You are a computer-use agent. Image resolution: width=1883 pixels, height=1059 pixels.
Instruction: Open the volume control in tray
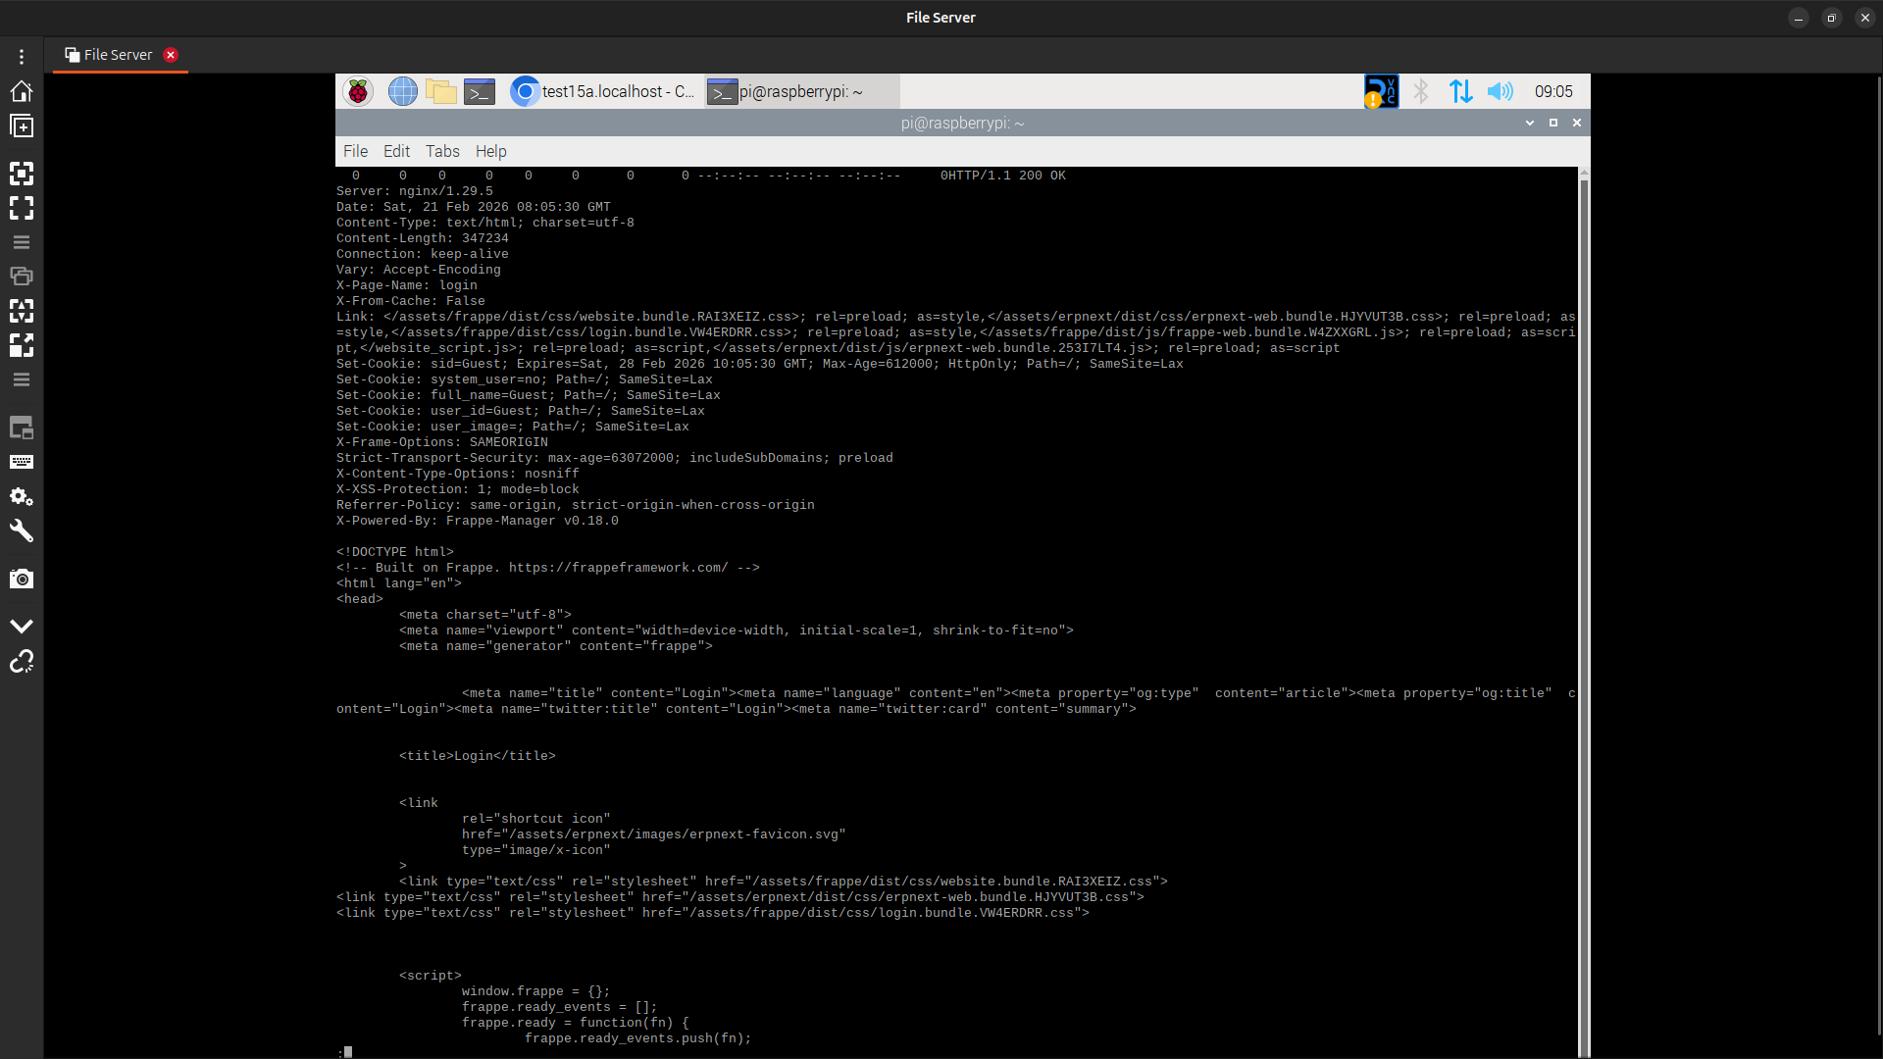(x=1500, y=91)
